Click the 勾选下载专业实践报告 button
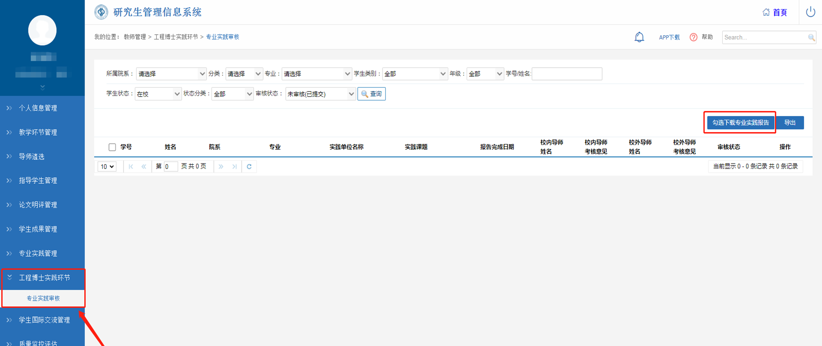 740,123
